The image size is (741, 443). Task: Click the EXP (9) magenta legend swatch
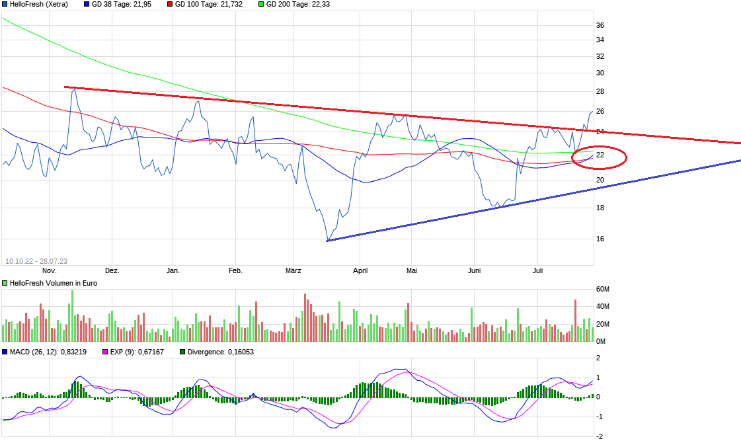[105, 352]
